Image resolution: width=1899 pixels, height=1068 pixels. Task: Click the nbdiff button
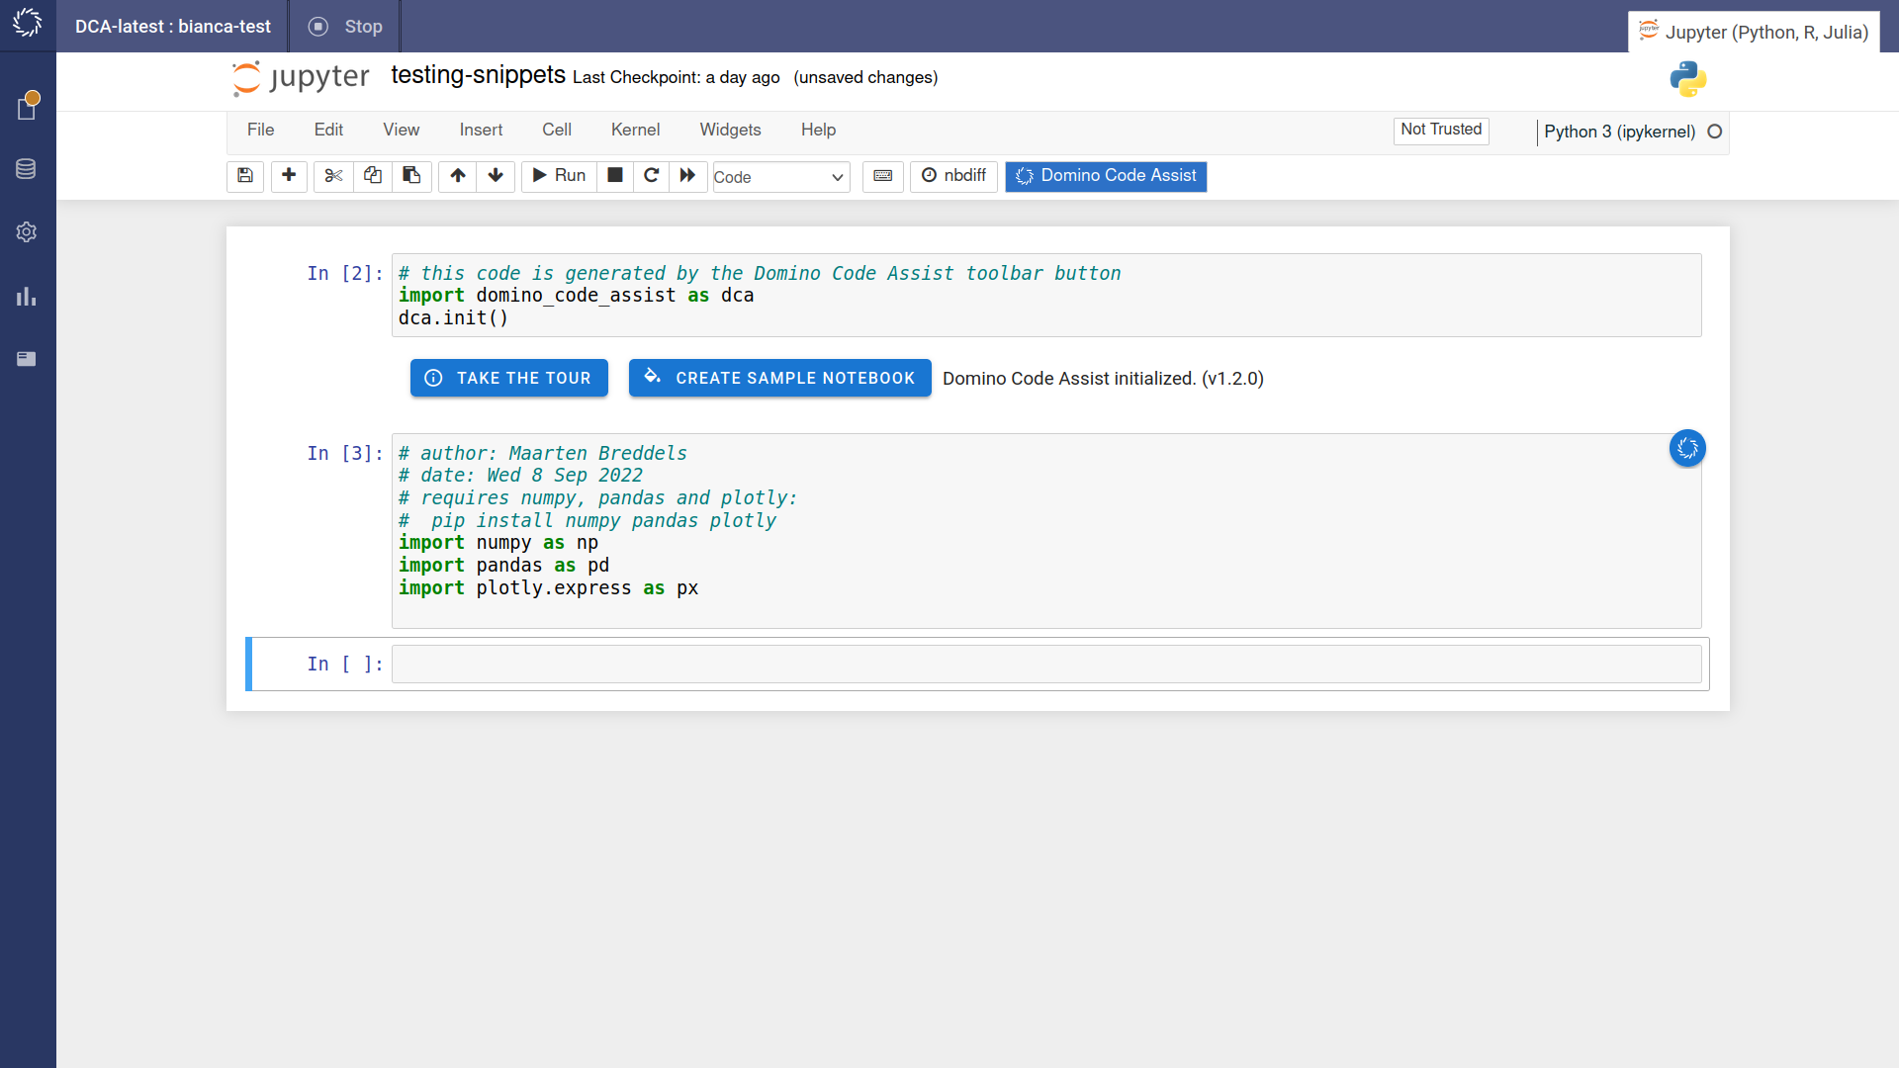(954, 176)
